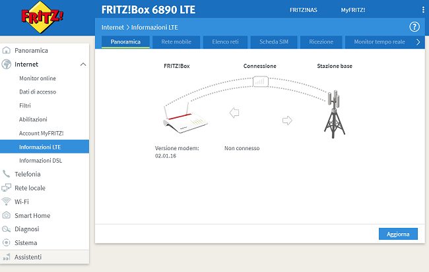The image size is (429, 272).
Task: Open the three-dot options menu
Action: coord(423,10)
